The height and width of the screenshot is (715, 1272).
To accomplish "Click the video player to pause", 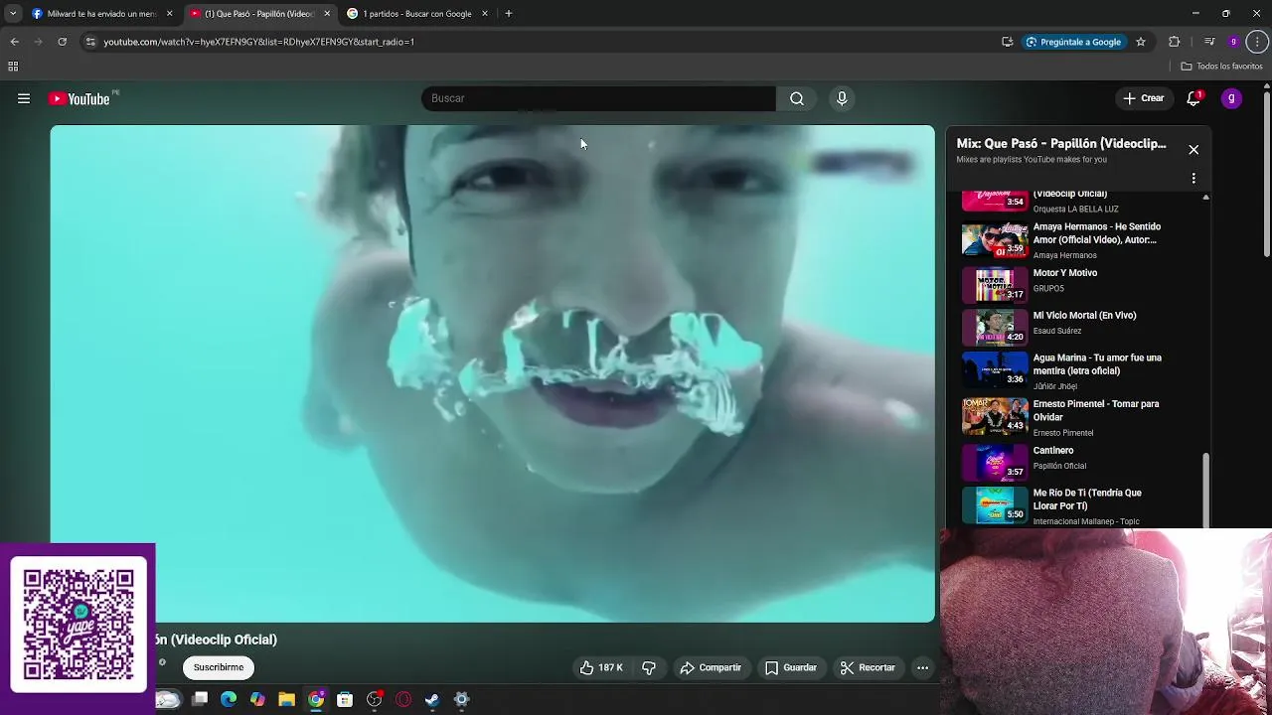I will [493, 373].
